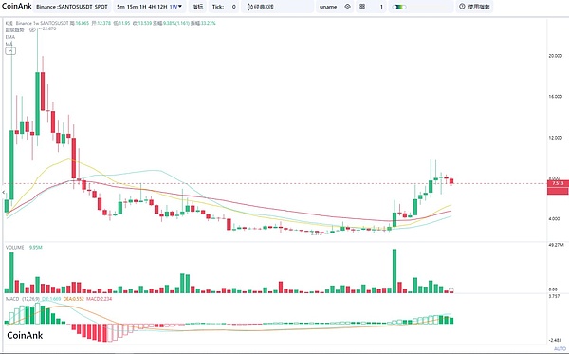Open the grid layout icon
Viewport: 569px width, 354px height.
click(362, 7)
